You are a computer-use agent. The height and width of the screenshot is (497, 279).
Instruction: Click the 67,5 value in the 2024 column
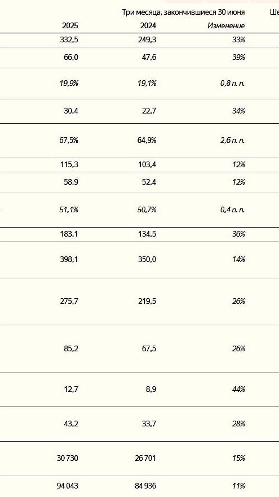pyautogui.click(x=149, y=349)
